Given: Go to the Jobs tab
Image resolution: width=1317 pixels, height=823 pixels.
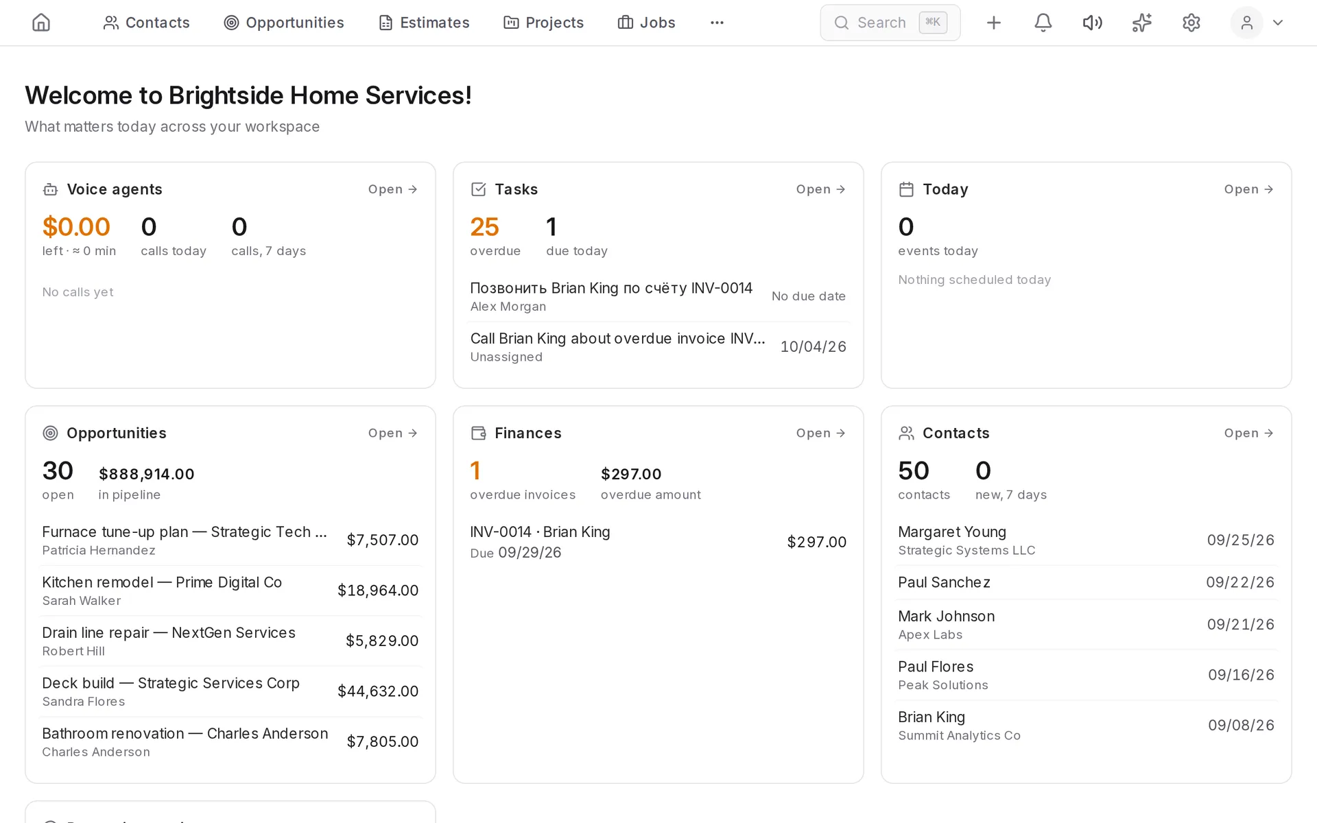Looking at the screenshot, I should (x=646, y=23).
